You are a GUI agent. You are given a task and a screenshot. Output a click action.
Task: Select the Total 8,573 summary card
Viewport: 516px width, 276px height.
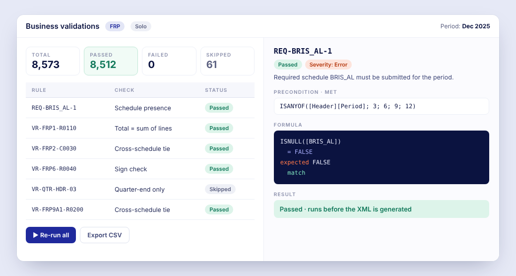53,61
